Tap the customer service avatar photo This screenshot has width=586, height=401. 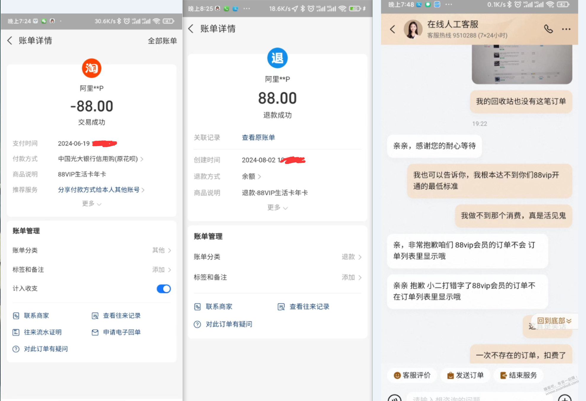click(x=413, y=29)
